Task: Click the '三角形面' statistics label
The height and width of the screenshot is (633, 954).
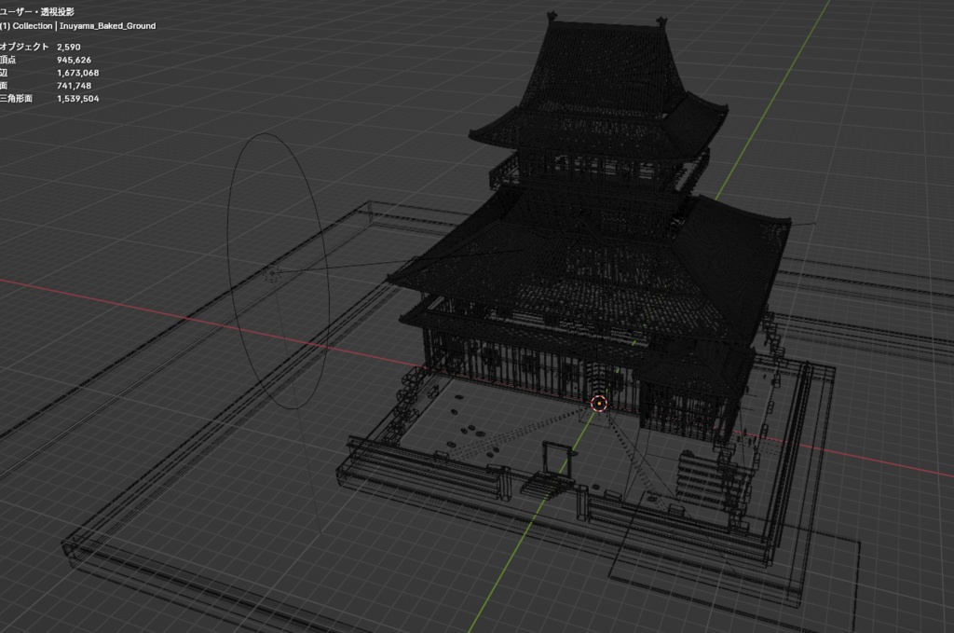Action: [x=16, y=99]
